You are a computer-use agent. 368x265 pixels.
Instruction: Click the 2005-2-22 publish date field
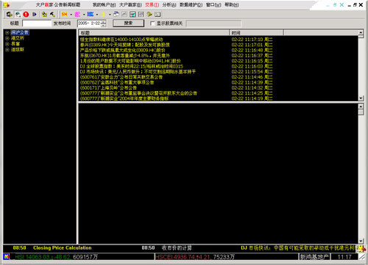(x=91, y=23)
